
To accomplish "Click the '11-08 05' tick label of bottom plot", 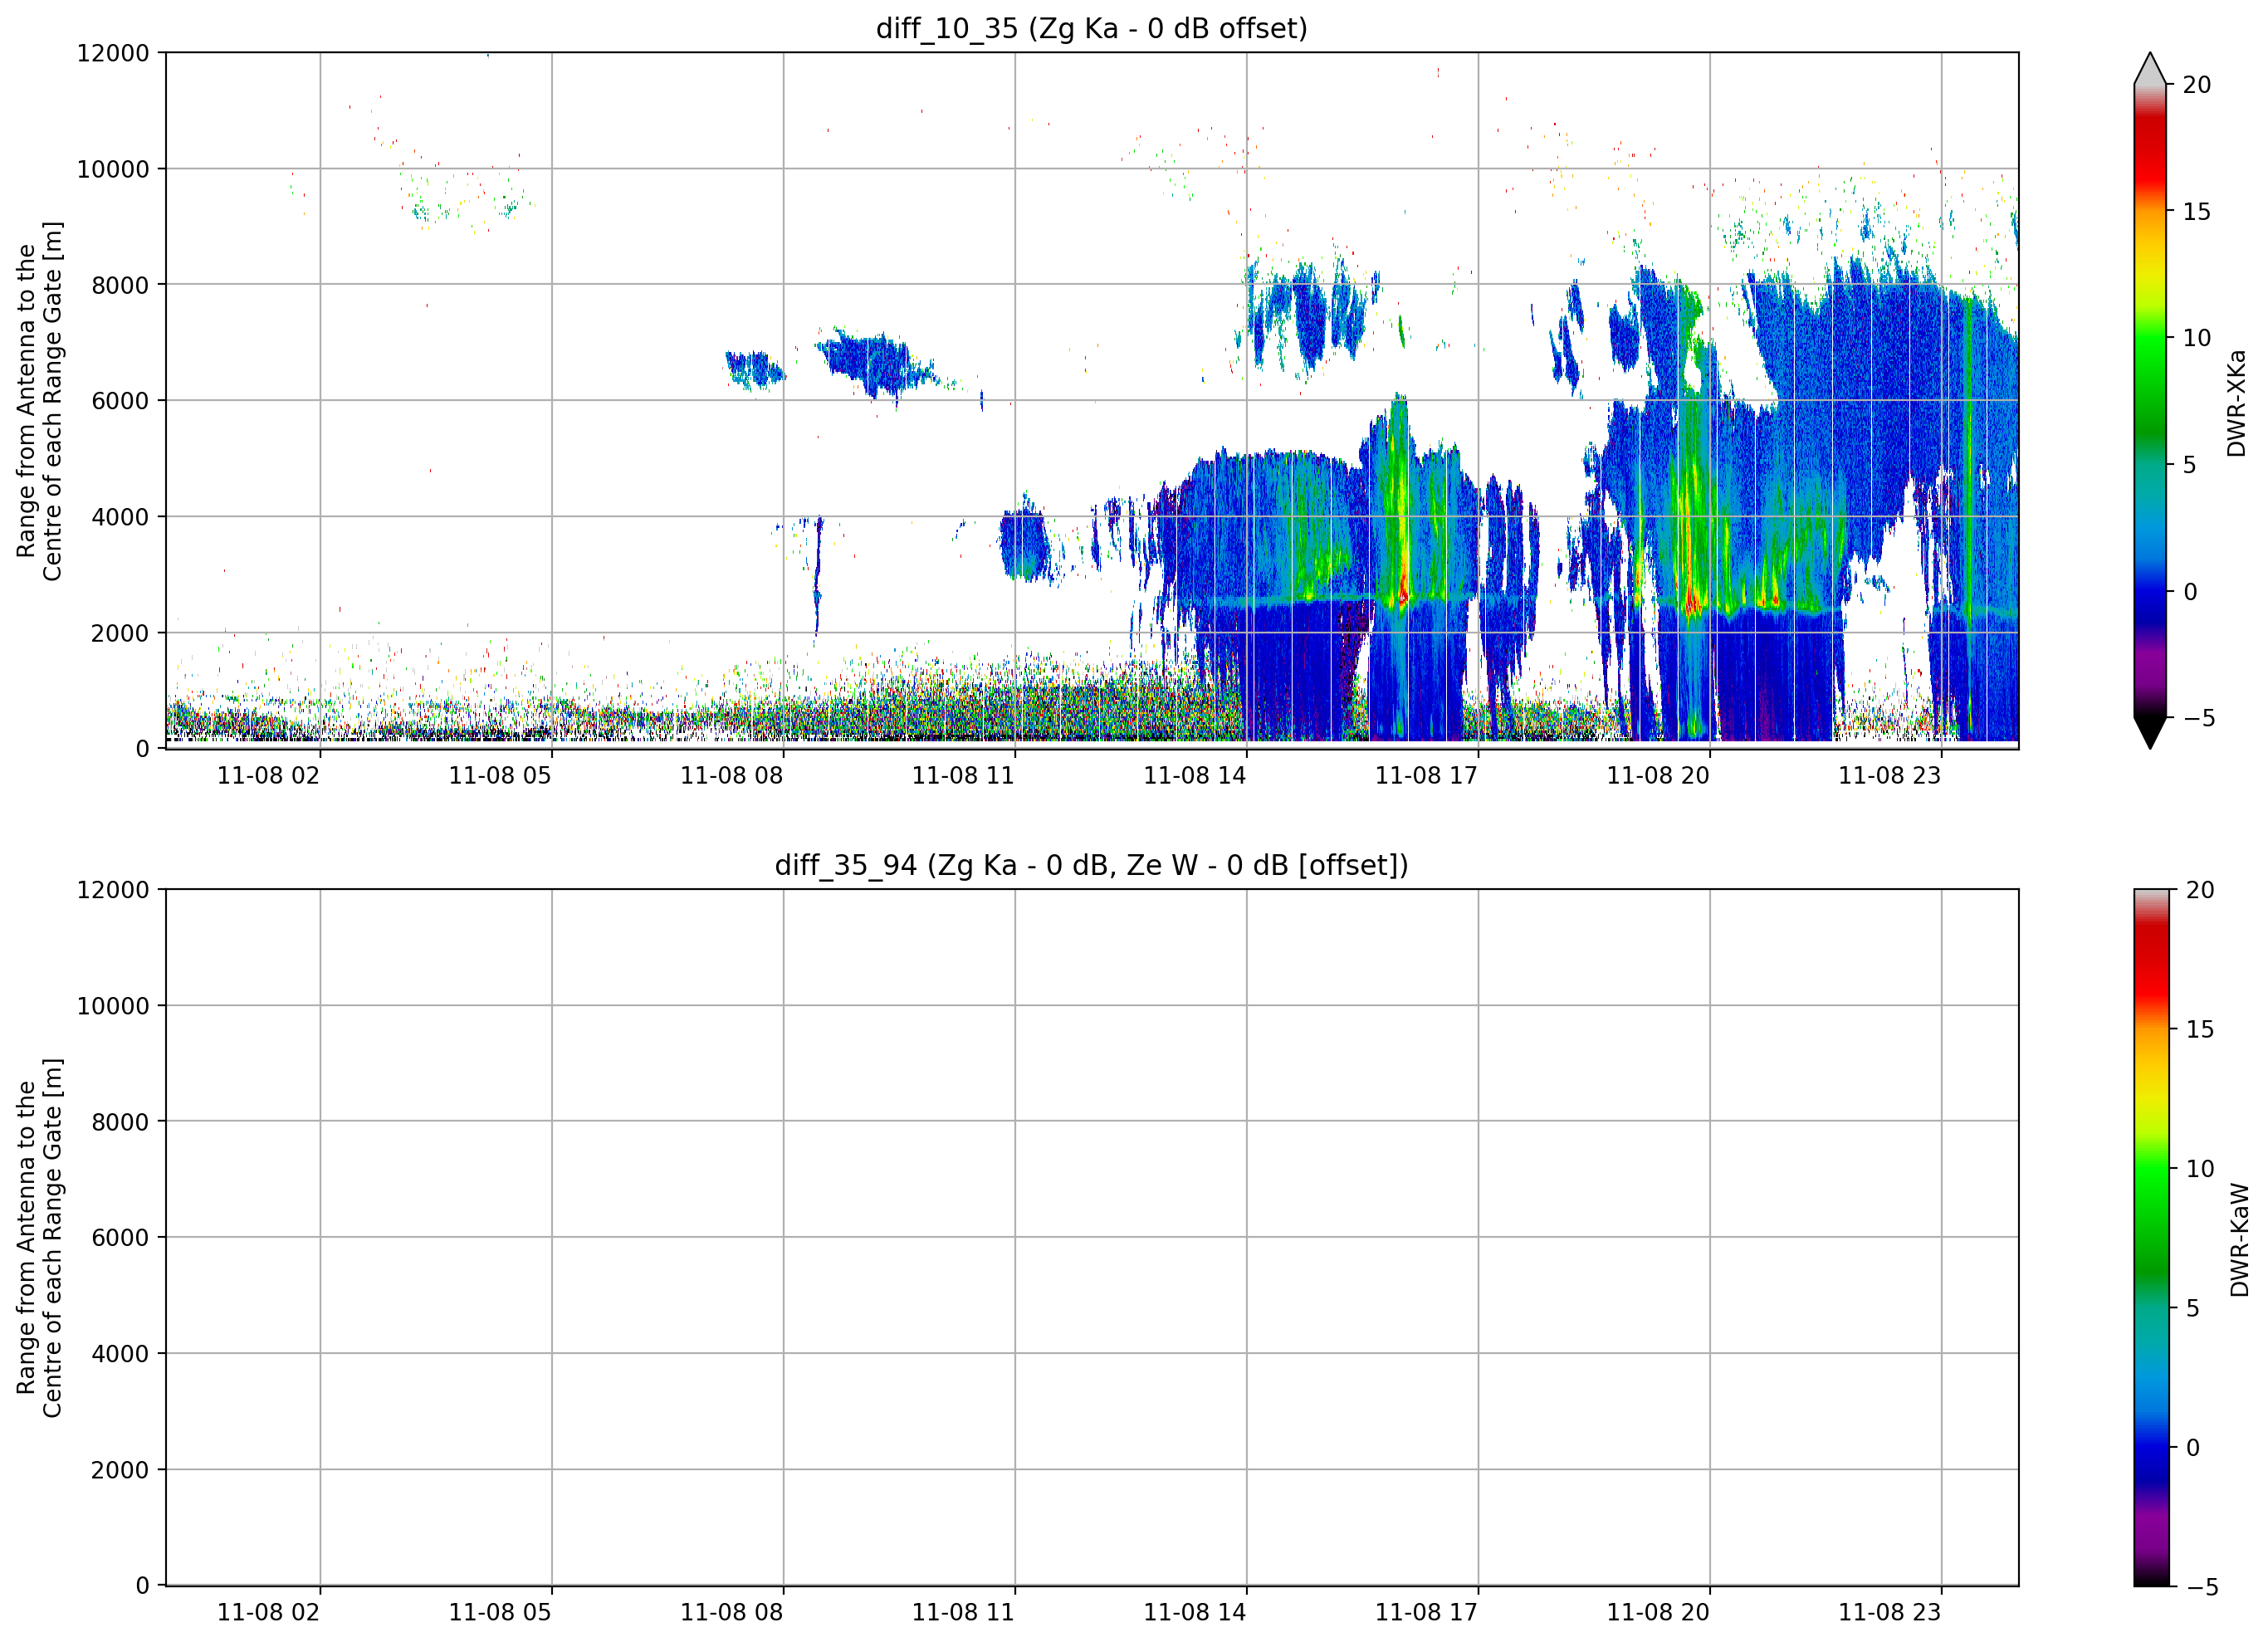I will (500, 1613).
